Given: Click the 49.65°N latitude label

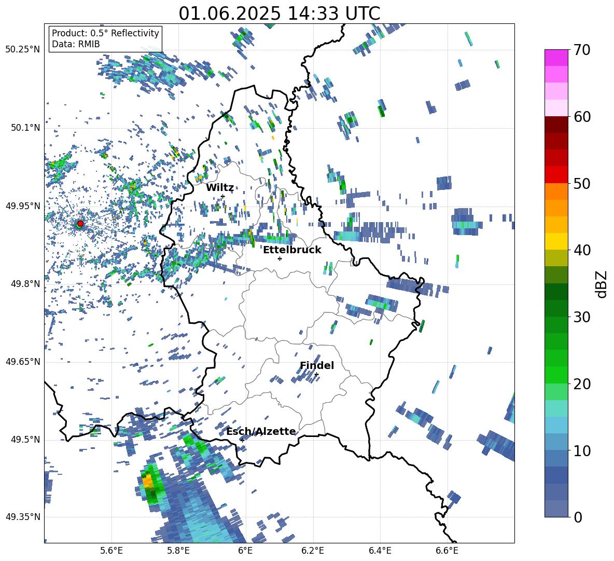Looking at the screenshot, I should tap(23, 362).
